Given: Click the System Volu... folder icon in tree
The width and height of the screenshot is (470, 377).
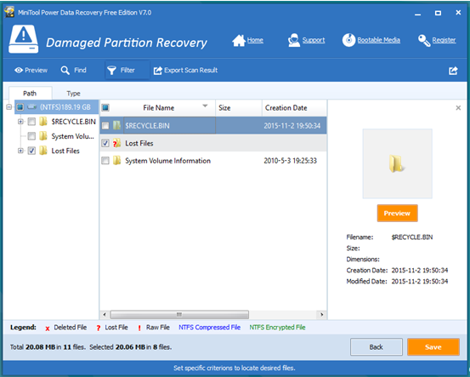Looking at the screenshot, I should 43,136.
